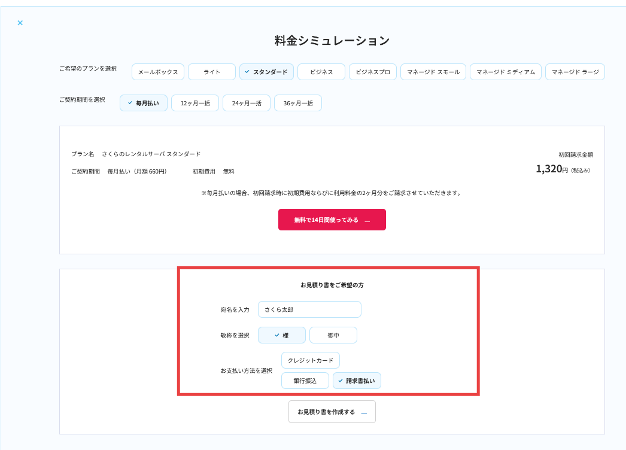
Task: Select 24ヶ月一括 payment term
Action: click(247, 103)
